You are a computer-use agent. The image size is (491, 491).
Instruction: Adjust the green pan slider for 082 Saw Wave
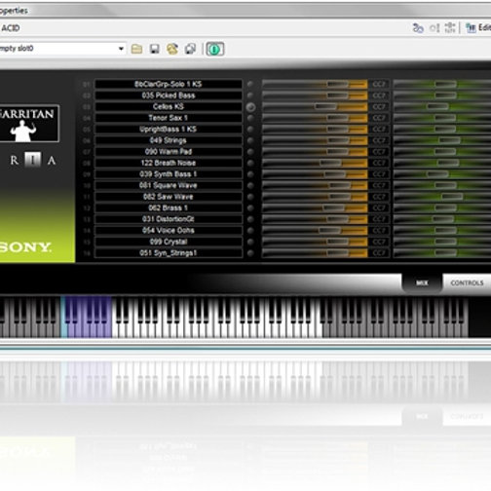452,197
